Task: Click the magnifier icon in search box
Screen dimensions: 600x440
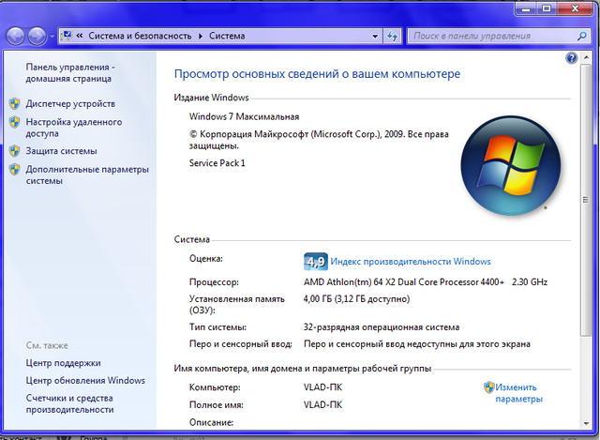Action: tap(581, 36)
